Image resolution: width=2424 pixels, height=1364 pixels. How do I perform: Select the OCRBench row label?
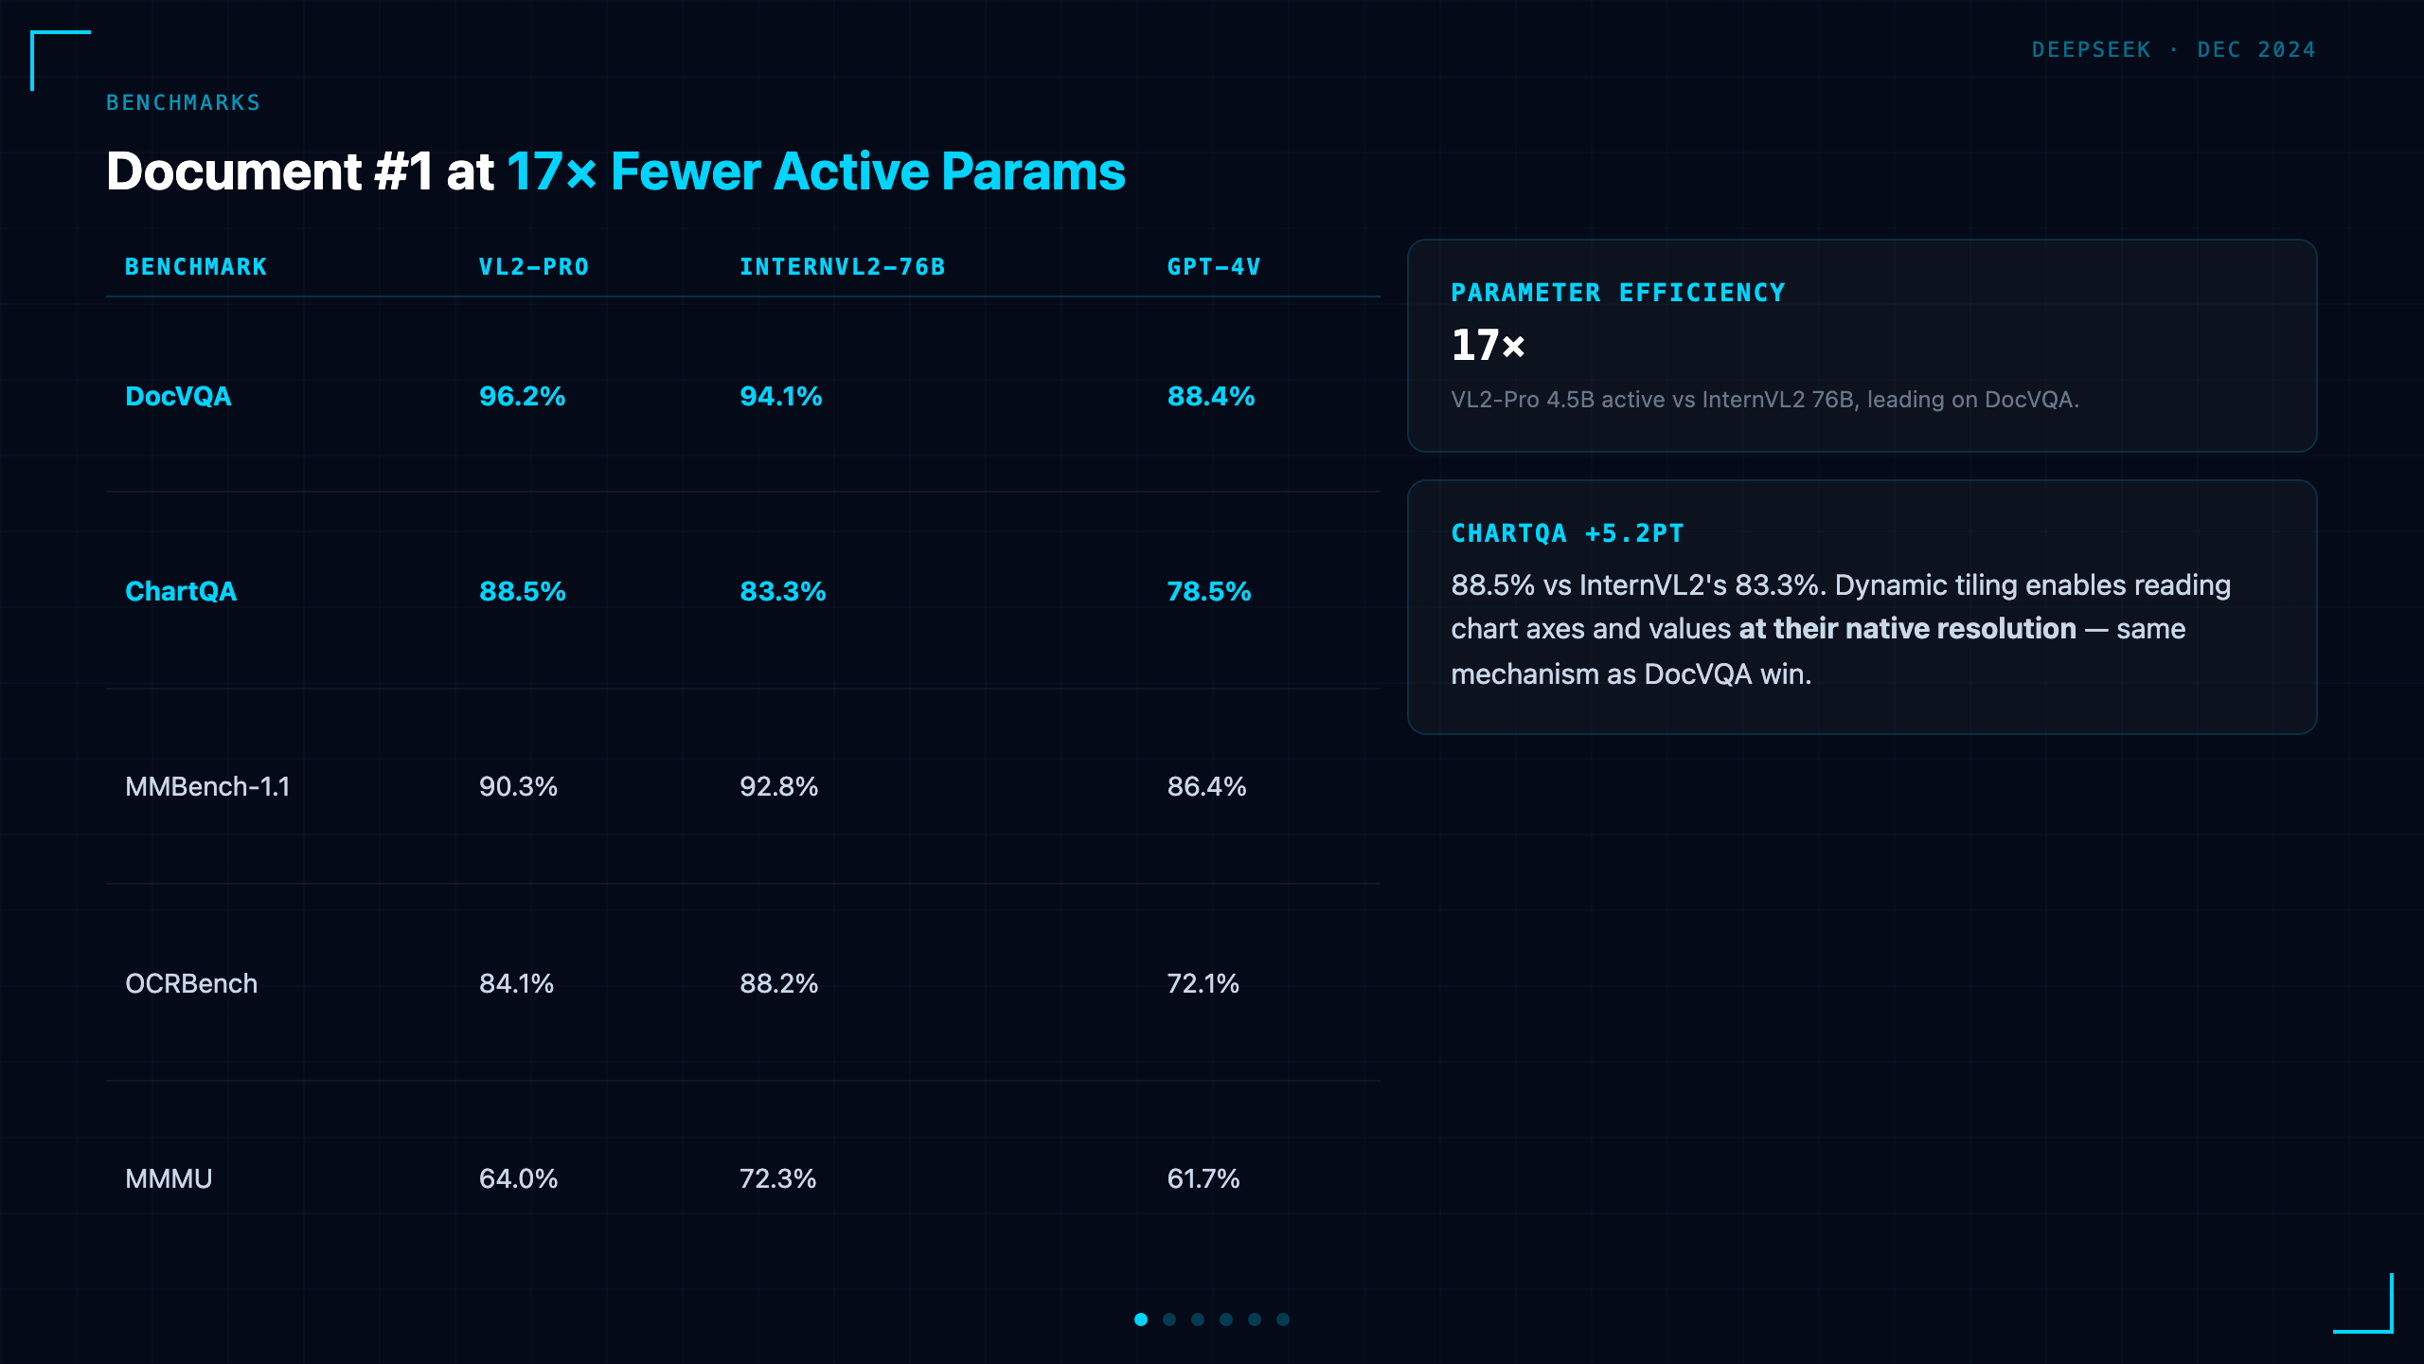(191, 983)
